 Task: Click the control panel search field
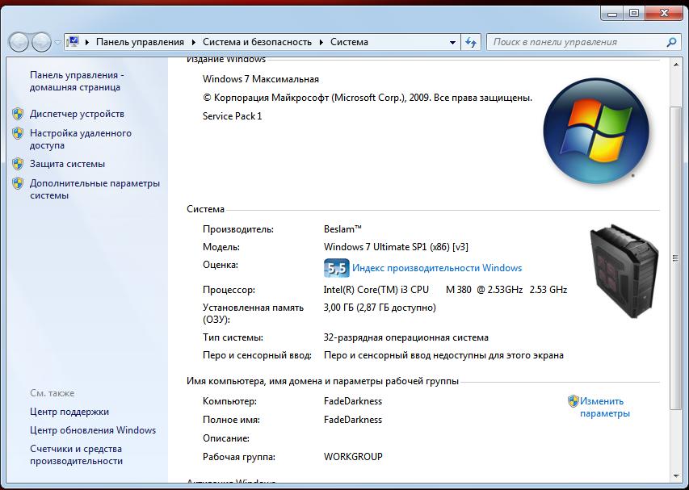[x=582, y=42]
